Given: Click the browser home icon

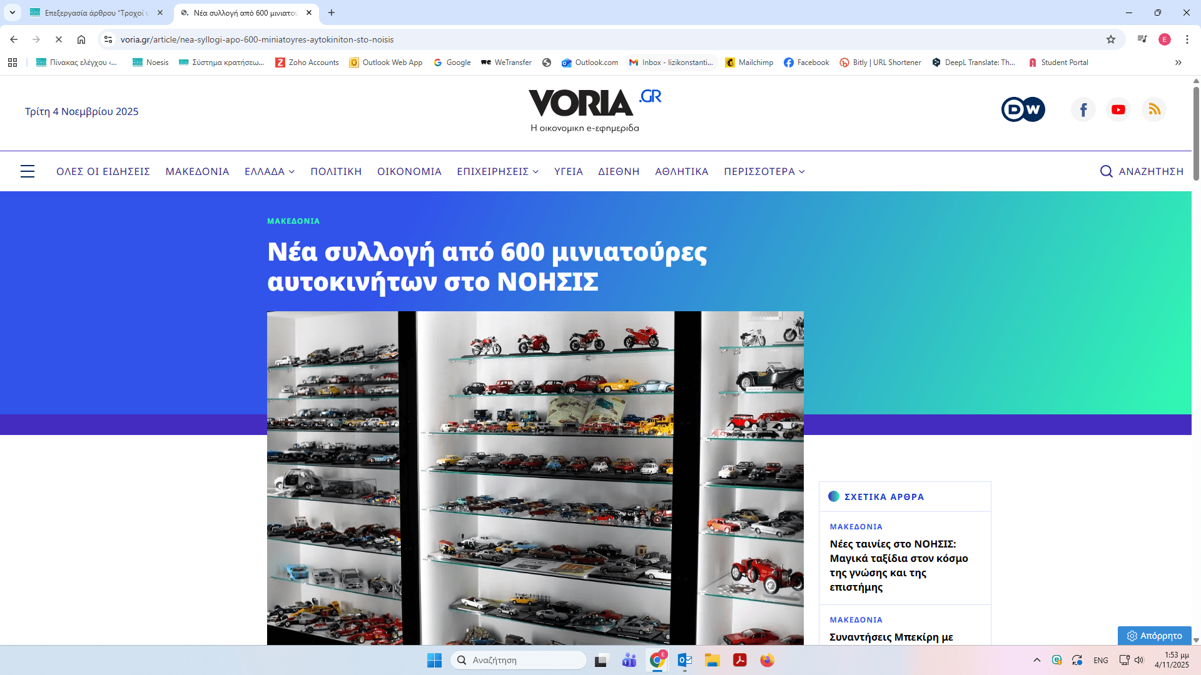Looking at the screenshot, I should pos(81,39).
